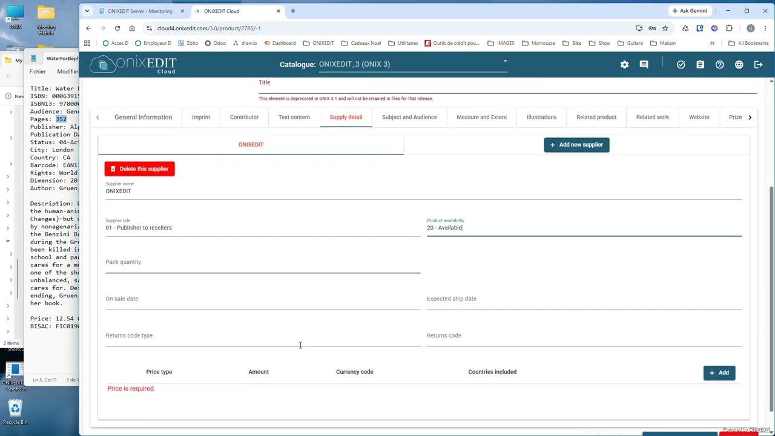Open the IMAGES bookmark folder
Image resolution: width=775 pixels, height=436 pixels.
tap(501, 43)
